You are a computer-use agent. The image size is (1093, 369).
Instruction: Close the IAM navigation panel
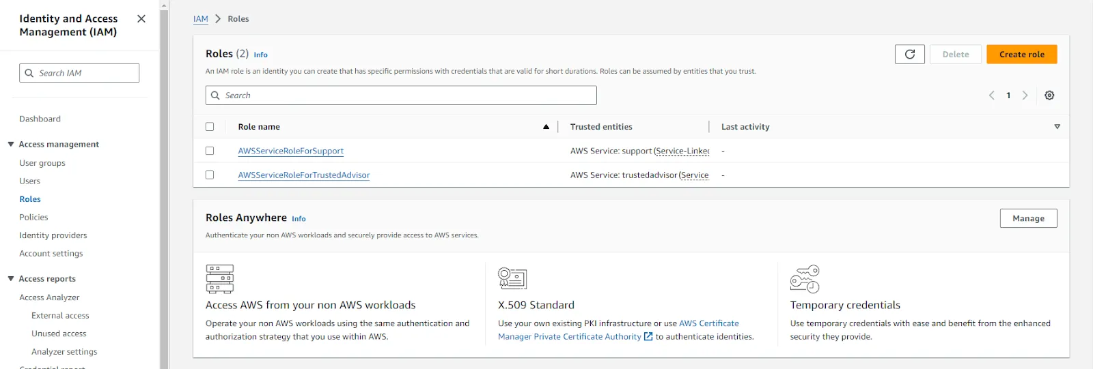coord(141,19)
